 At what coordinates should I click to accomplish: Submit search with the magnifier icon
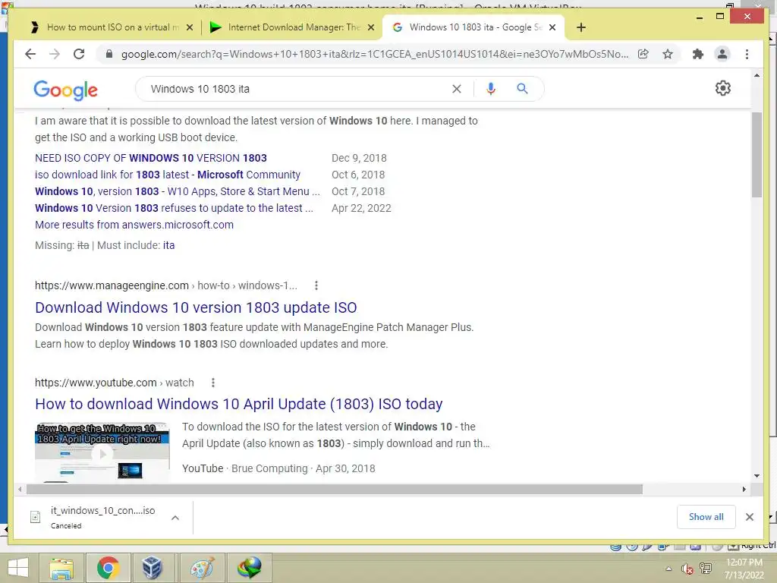click(522, 89)
